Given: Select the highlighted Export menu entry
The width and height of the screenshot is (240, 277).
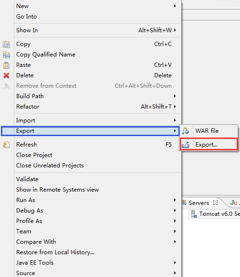Looking at the screenshot, I should pos(90,131).
